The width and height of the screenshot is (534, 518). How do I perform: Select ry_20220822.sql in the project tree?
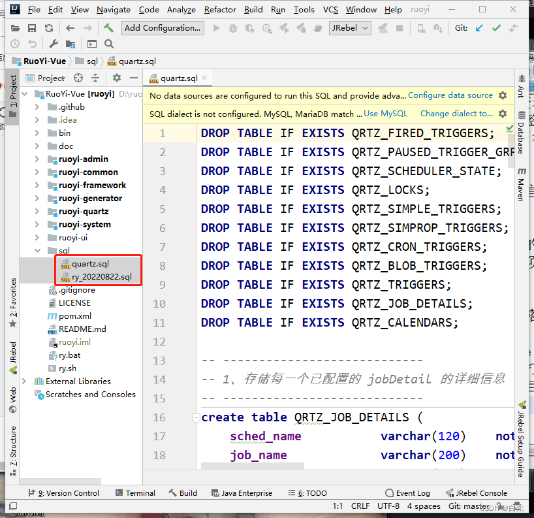point(102,277)
